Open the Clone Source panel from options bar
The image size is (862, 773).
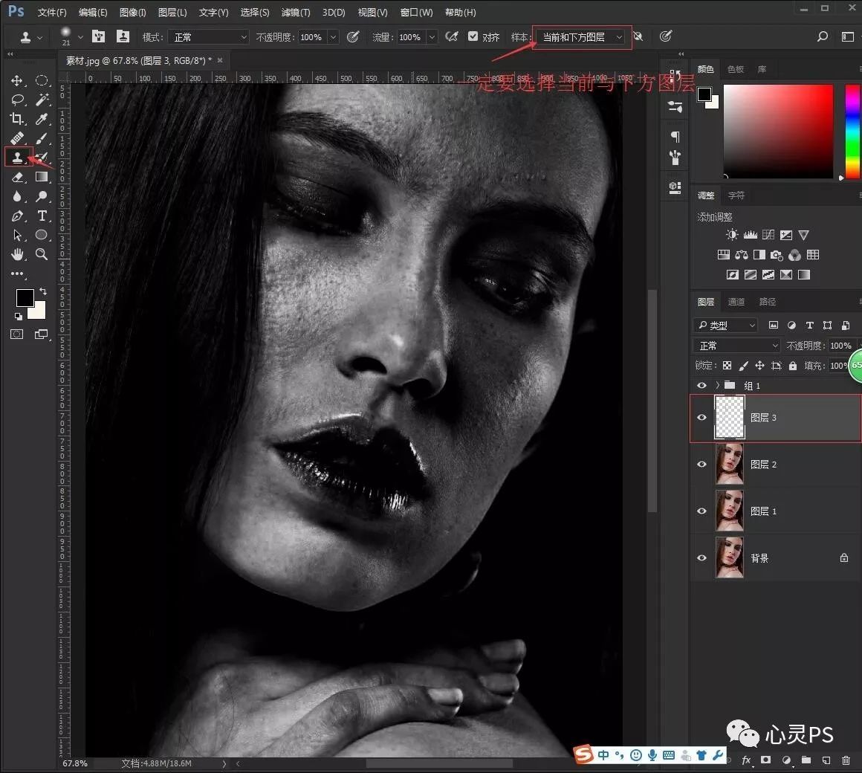[123, 37]
